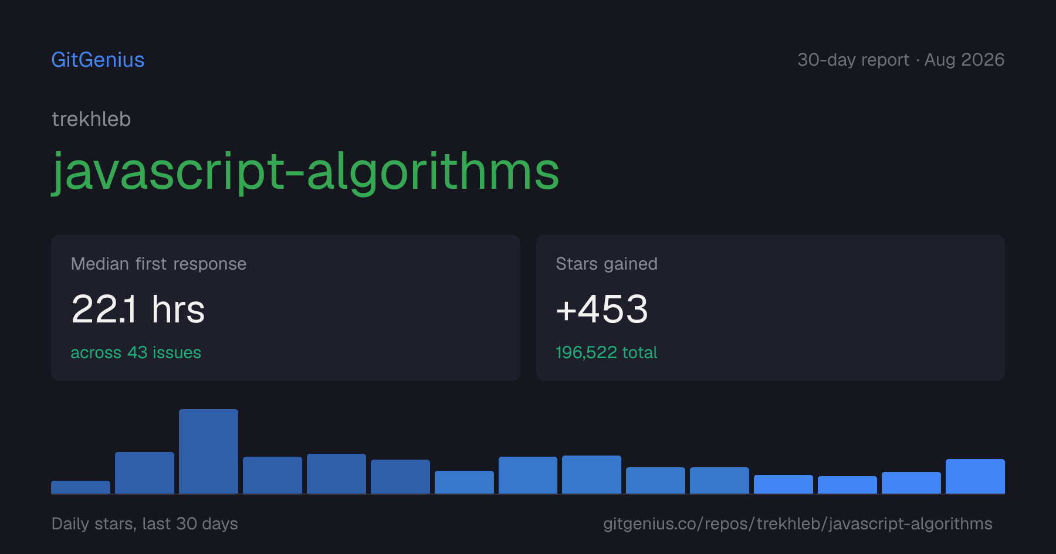The height and width of the screenshot is (554, 1056).
Task: Select the seventh bar in the chart
Action: coord(464,482)
